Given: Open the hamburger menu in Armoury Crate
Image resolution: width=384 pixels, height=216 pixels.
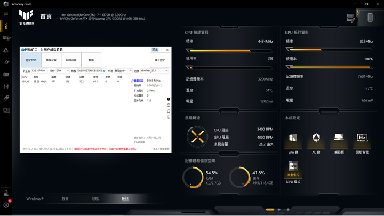Looking at the screenshot, I should 6,14.
